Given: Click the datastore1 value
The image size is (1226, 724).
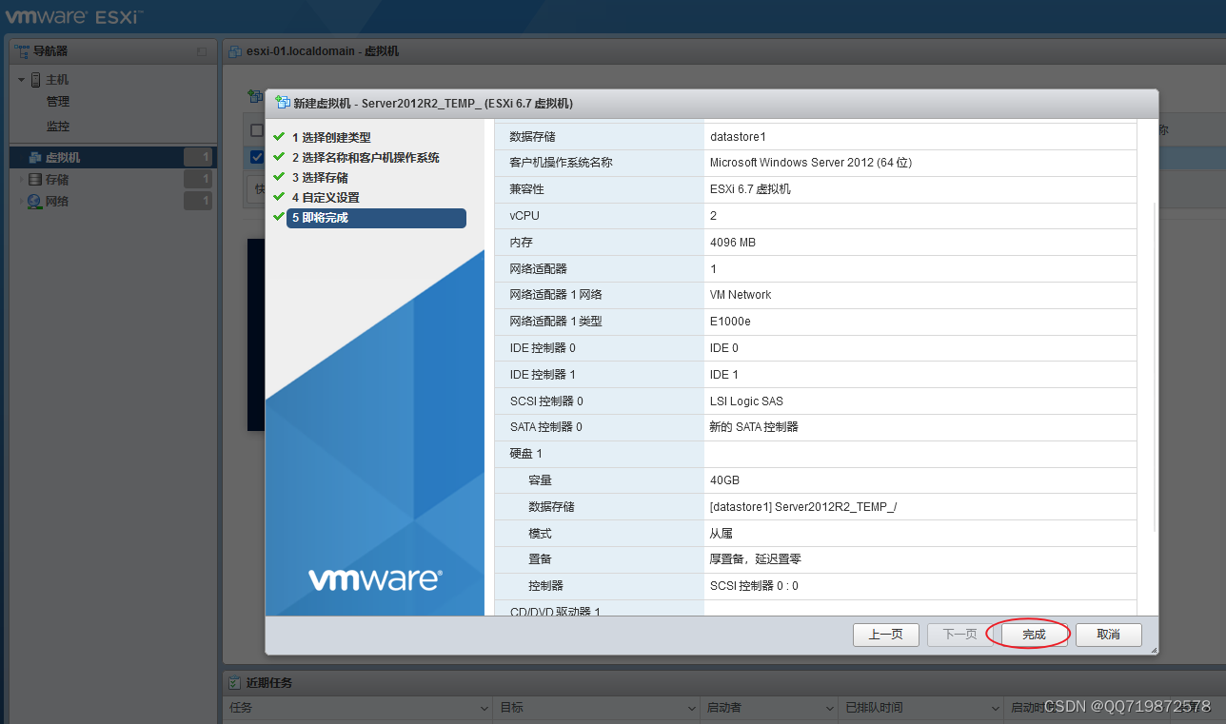Looking at the screenshot, I should [x=738, y=137].
